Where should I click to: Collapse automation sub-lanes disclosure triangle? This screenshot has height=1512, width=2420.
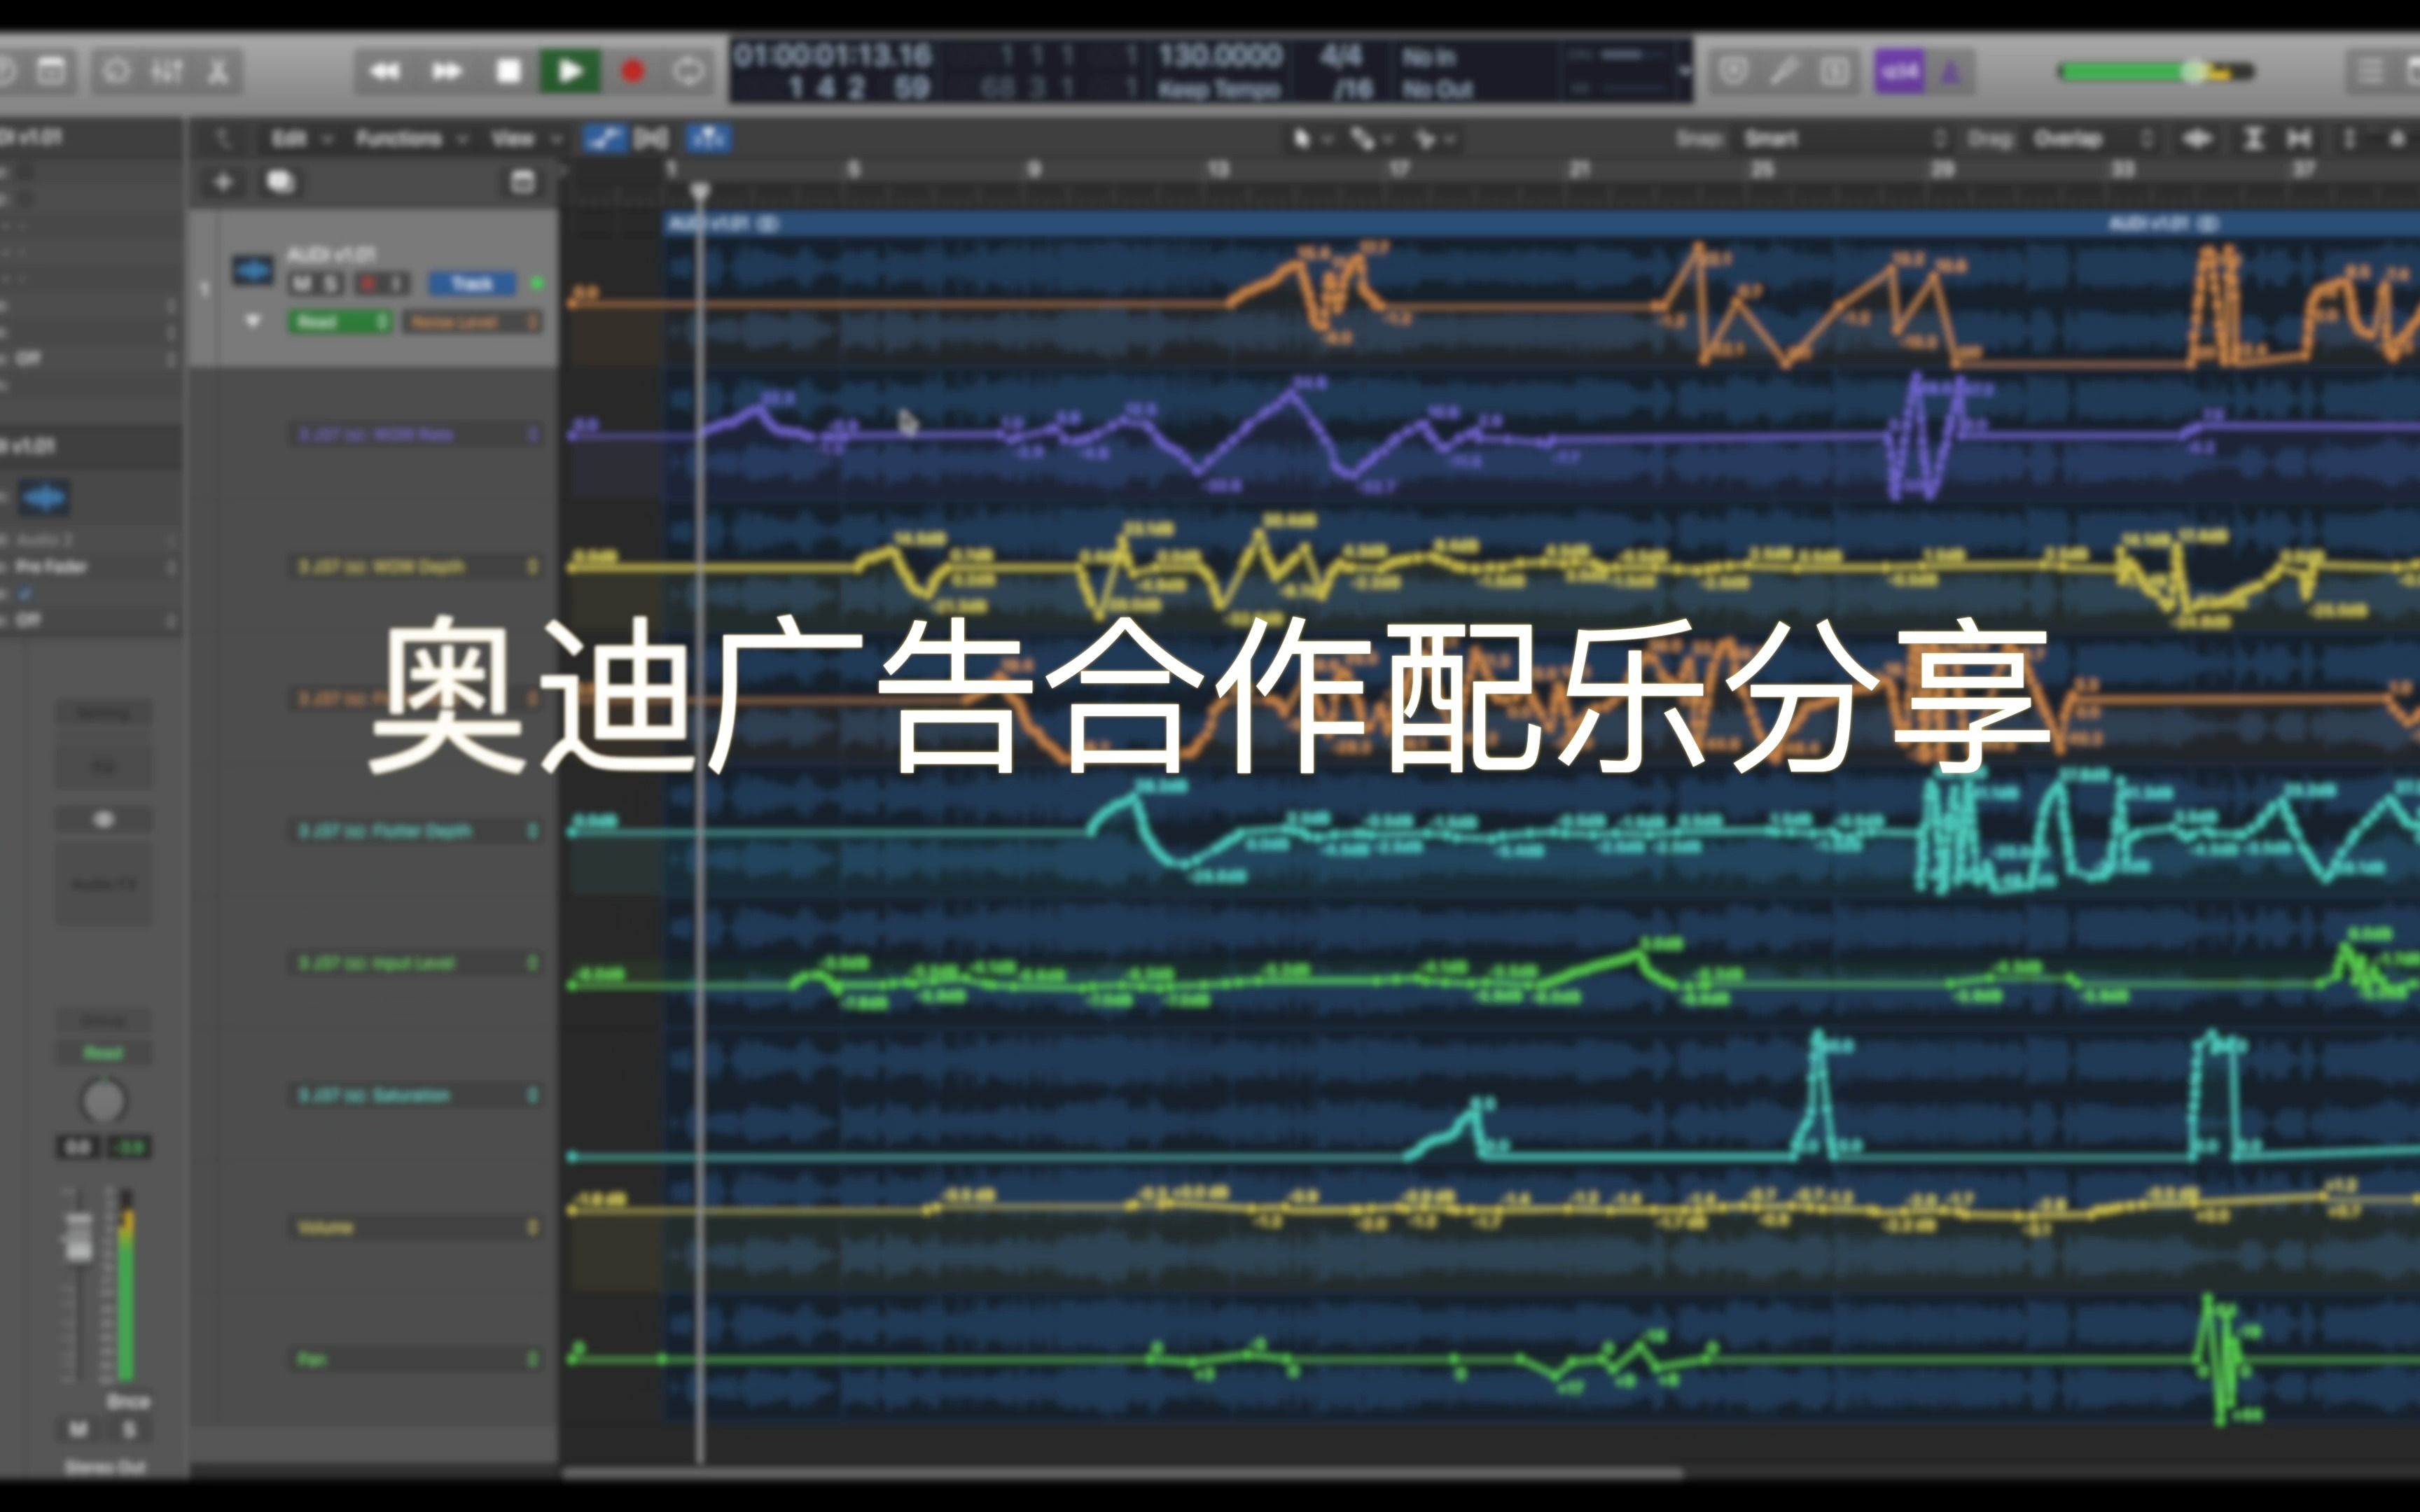tap(253, 321)
